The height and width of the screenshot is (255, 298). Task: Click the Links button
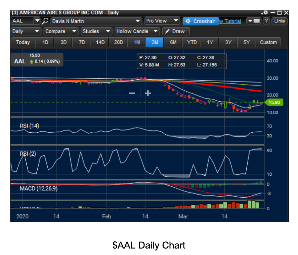pyautogui.click(x=279, y=21)
